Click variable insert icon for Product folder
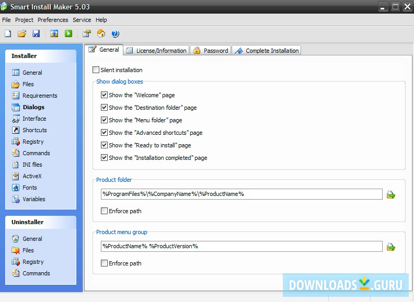Image resolution: width=414 pixels, height=302 pixels. [391, 195]
